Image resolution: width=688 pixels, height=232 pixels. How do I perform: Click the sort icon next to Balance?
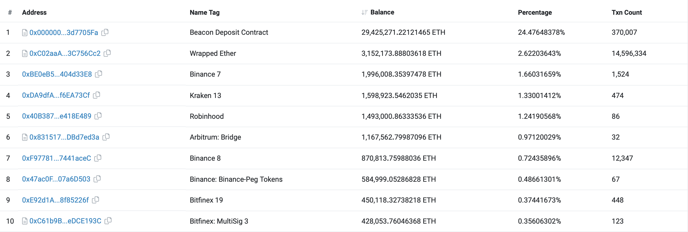click(364, 12)
